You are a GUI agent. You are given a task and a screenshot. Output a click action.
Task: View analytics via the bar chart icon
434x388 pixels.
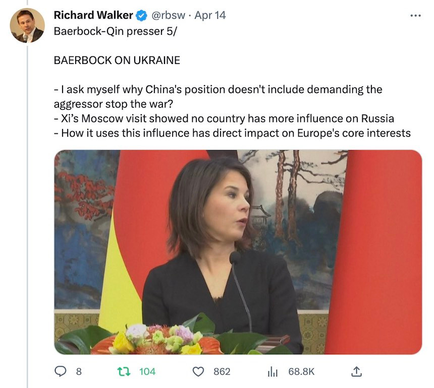point(273,371)
